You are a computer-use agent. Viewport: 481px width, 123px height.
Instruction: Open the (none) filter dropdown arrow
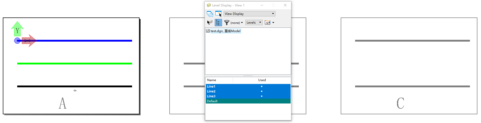[242, 23]
